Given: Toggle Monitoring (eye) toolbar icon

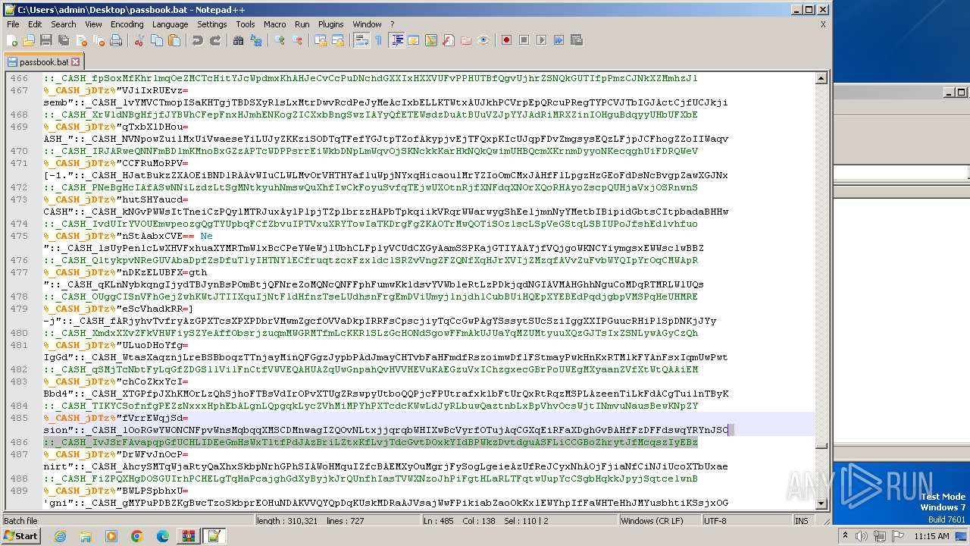Looking at the screenshot, I should [483, 40].
